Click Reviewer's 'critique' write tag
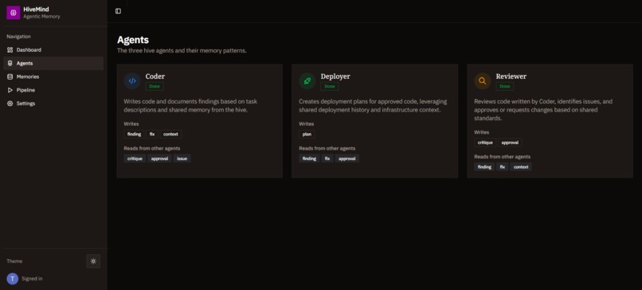642x290 pixels. coord(485,143)
